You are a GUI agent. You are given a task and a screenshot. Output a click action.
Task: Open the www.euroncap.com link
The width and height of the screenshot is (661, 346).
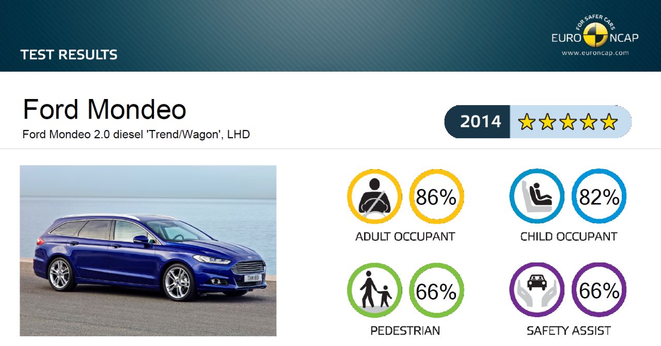click(595, 53)
